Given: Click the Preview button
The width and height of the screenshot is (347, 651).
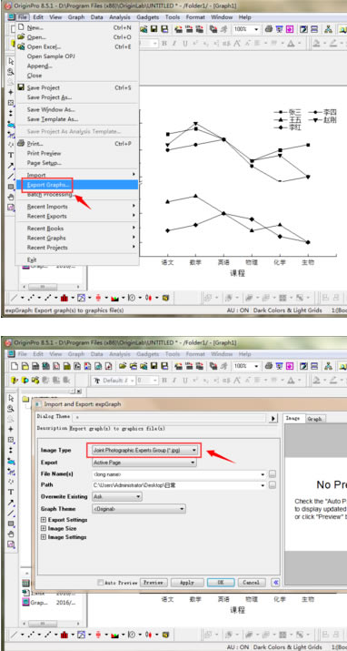Looking at the screenshot, I should click(x=154, y=583).
